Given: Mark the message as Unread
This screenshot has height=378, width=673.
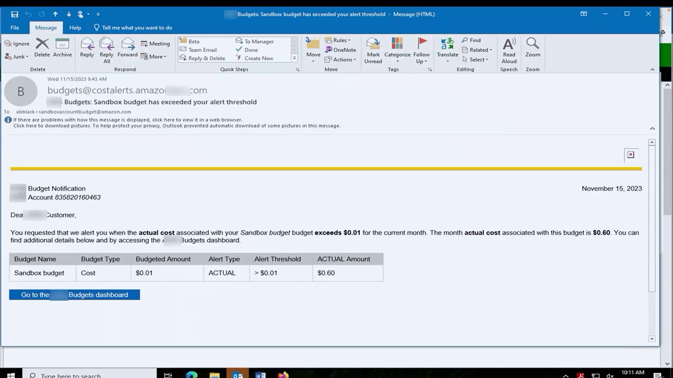Looking at the screenshot, I should [373, 51].
